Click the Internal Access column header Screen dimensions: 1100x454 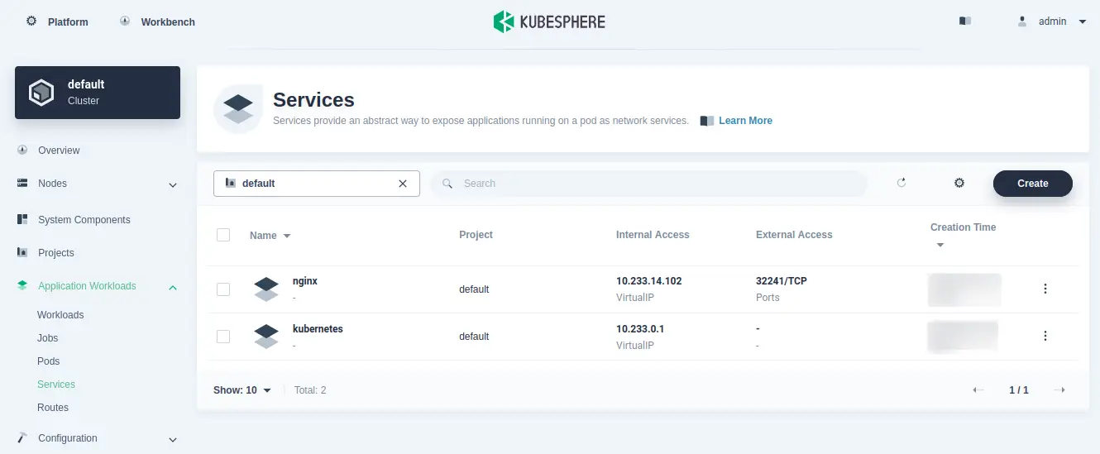tap(653, 235)
